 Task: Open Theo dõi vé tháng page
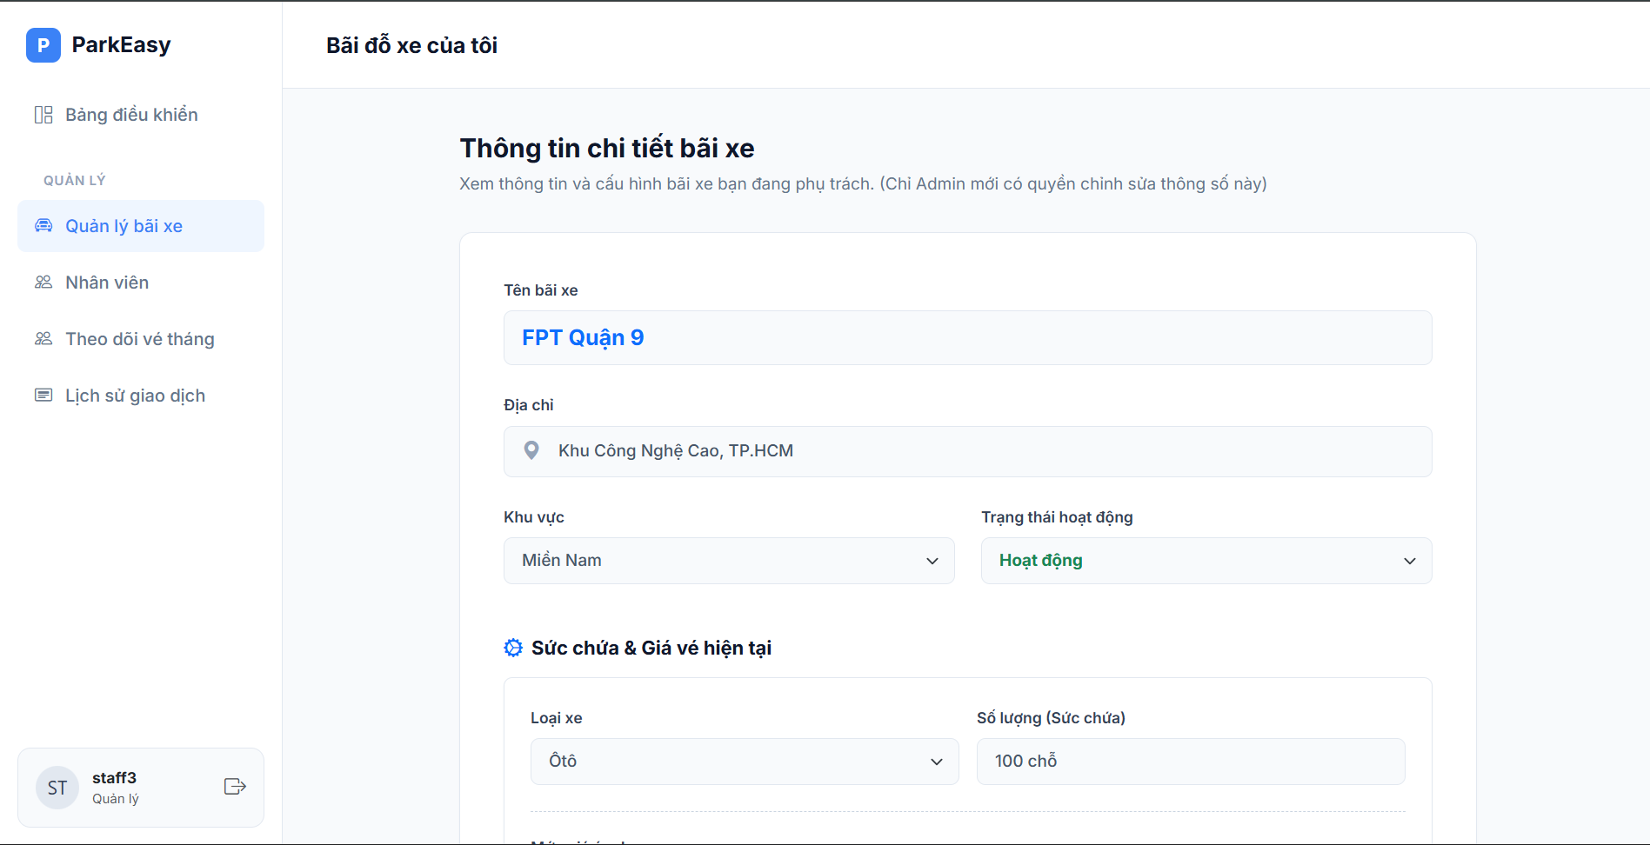tap(139, 339)
